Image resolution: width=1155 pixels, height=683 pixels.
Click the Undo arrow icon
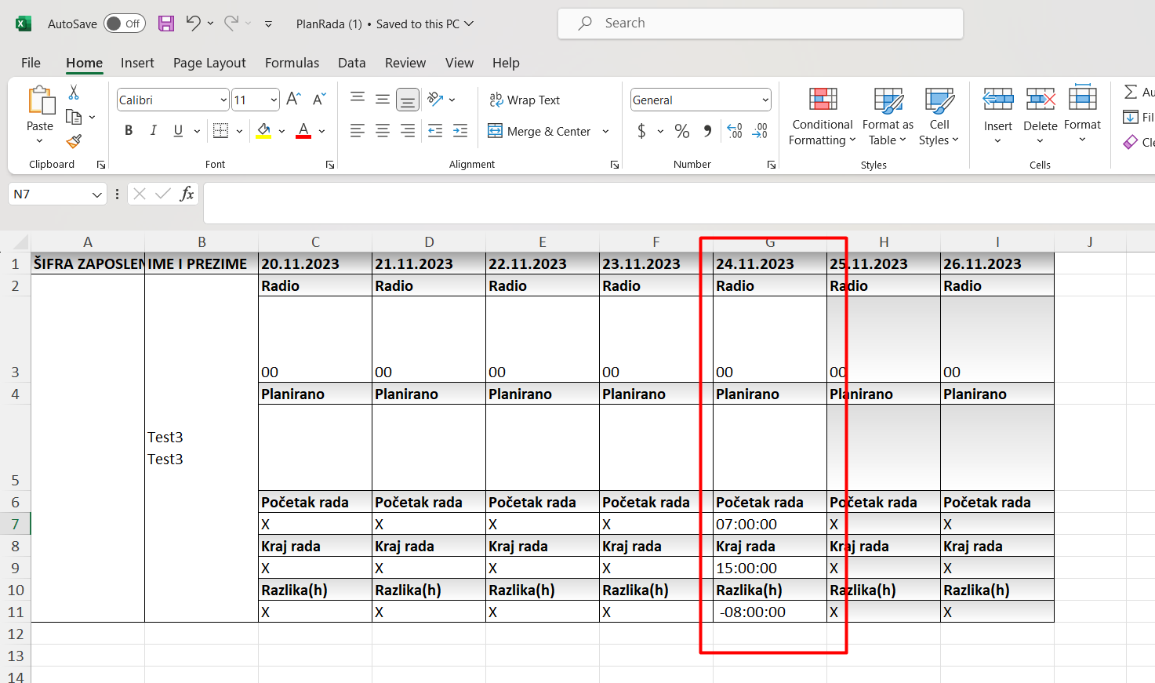[x=193, y=24]
